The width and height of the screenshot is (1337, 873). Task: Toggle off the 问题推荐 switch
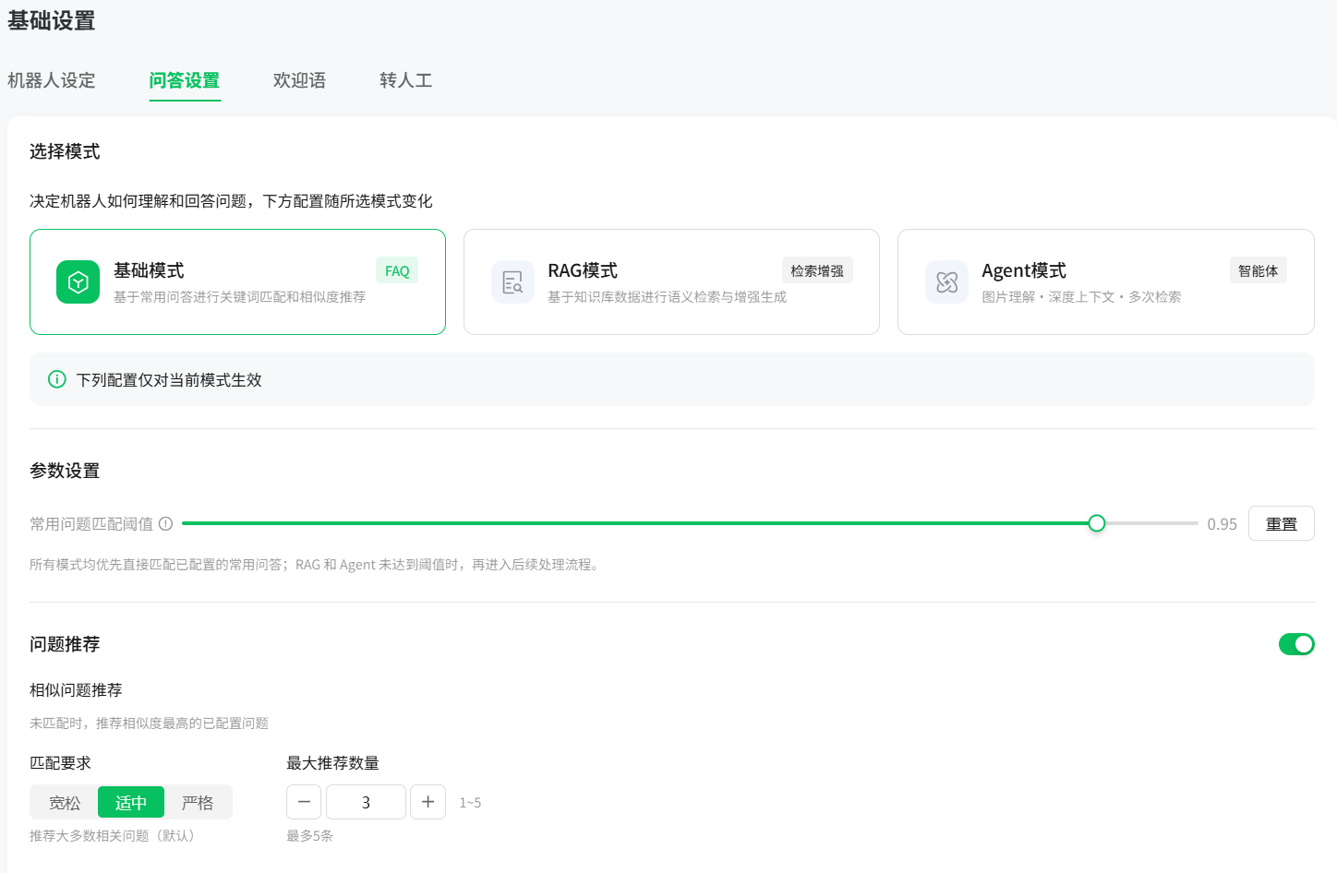[1296, 644]
